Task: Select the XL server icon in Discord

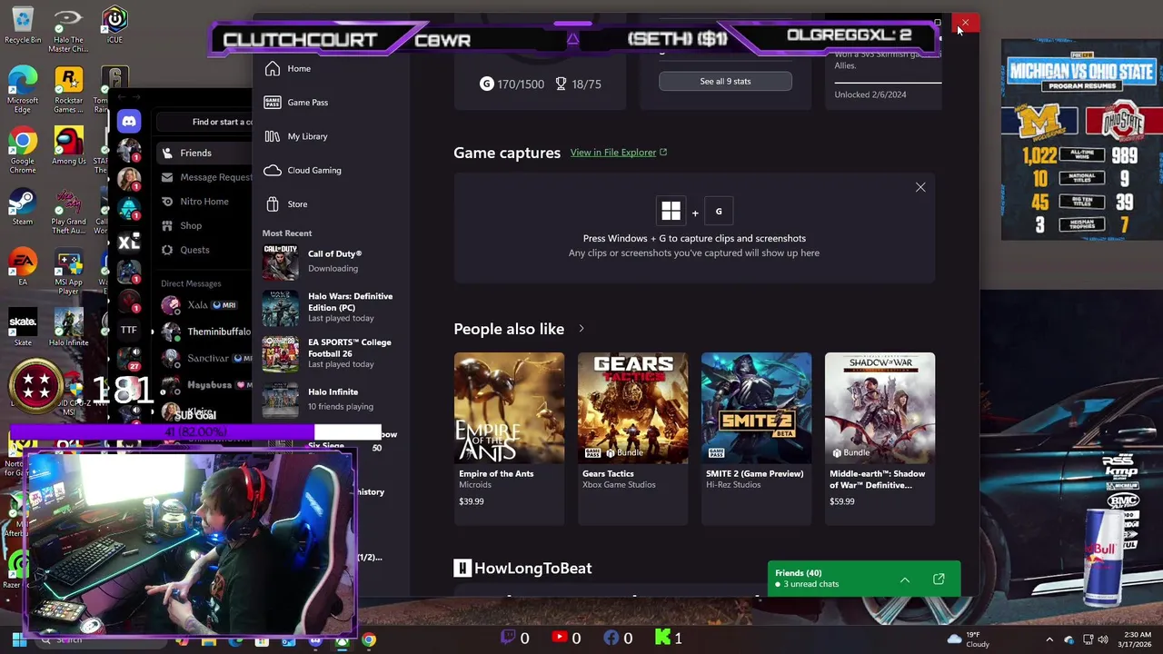Action: [x=129, y=242]
